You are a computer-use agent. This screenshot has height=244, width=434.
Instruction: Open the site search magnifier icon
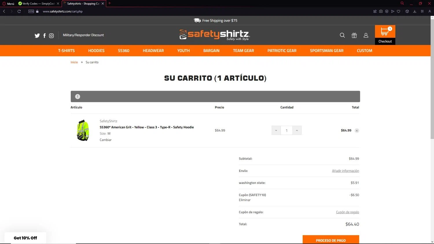342,35
